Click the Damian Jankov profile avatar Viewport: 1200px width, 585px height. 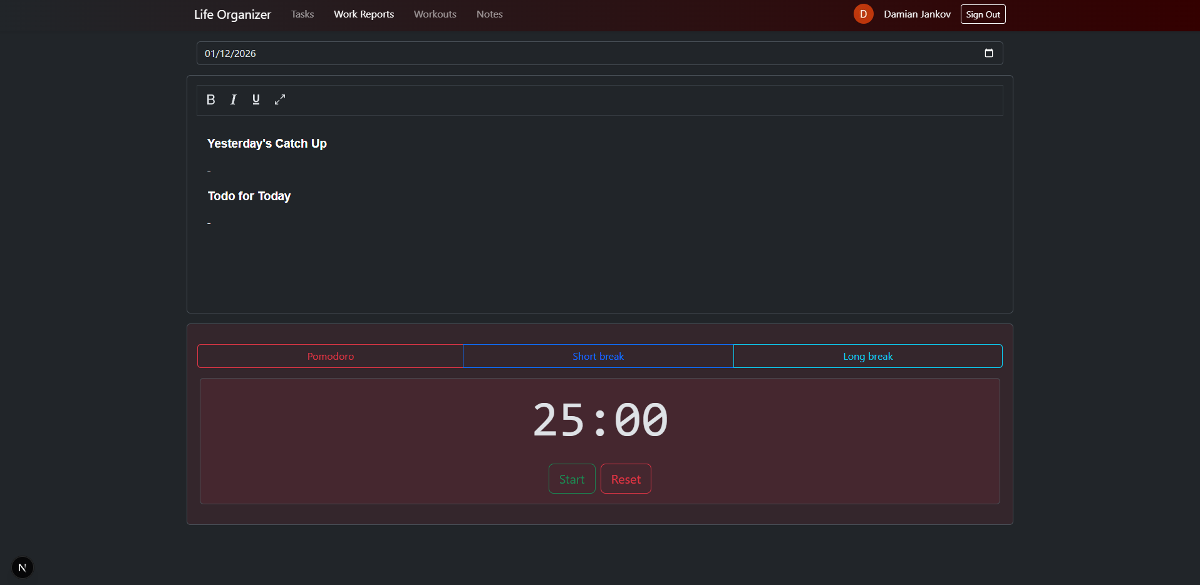tap(863, 14)
